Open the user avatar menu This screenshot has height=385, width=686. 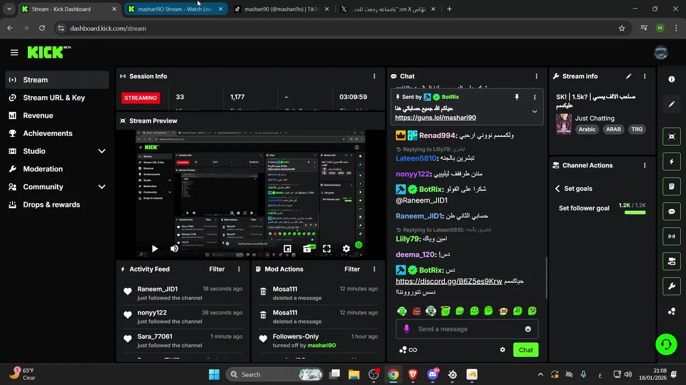click(661, 52)
